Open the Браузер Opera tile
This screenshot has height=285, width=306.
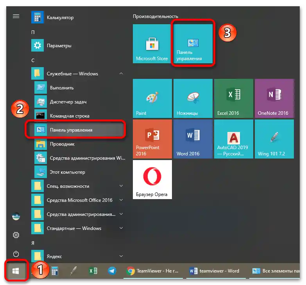(152, 180)
